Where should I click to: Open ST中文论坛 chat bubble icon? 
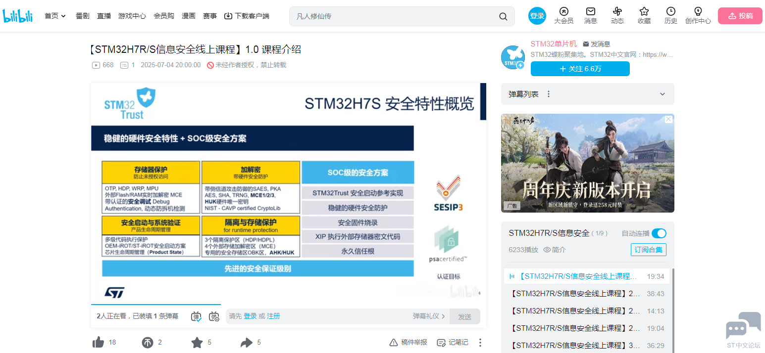pos(743,326)
